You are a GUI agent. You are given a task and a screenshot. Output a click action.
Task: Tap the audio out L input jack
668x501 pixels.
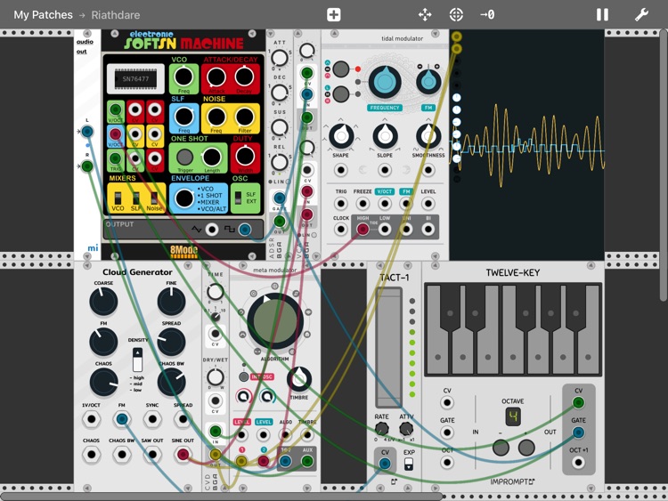point(87,132)
